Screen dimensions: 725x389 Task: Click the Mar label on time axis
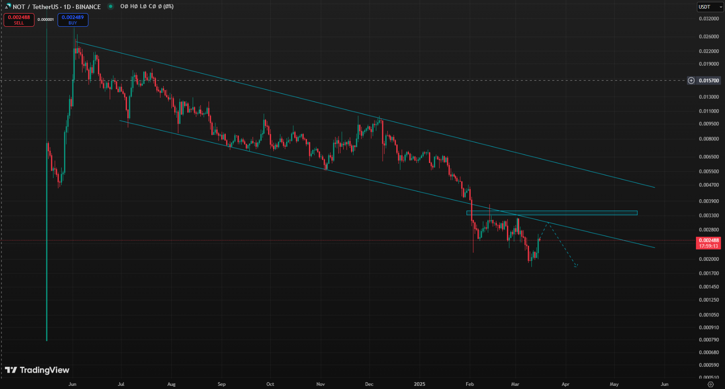515,384
